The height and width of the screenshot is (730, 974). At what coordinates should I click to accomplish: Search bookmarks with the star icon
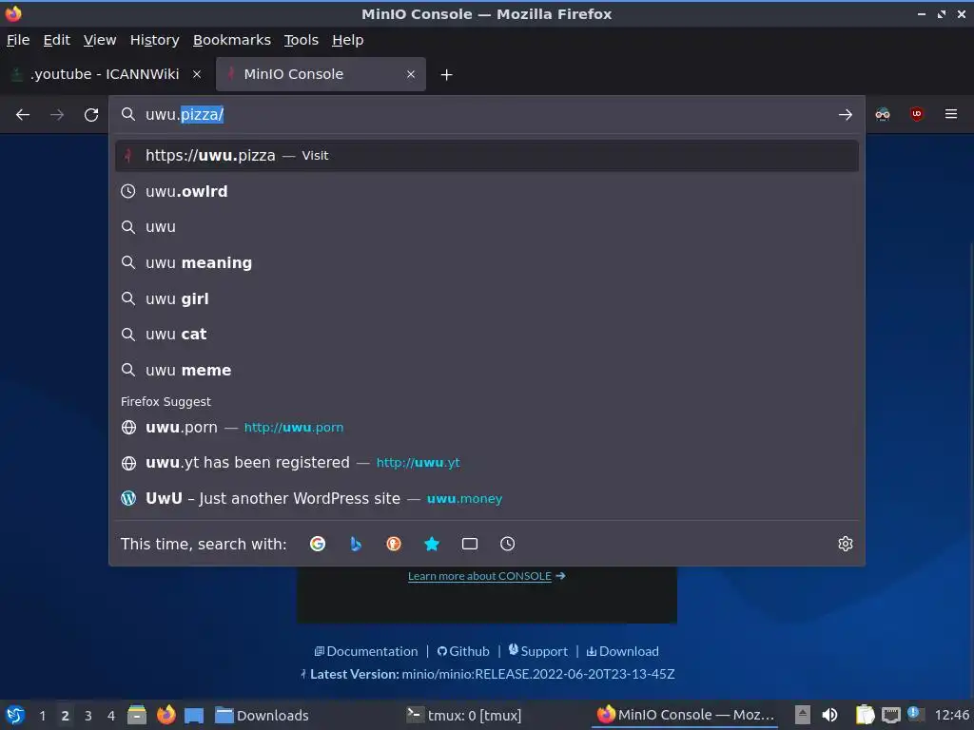pyautogui.click(x=432, y=545)
